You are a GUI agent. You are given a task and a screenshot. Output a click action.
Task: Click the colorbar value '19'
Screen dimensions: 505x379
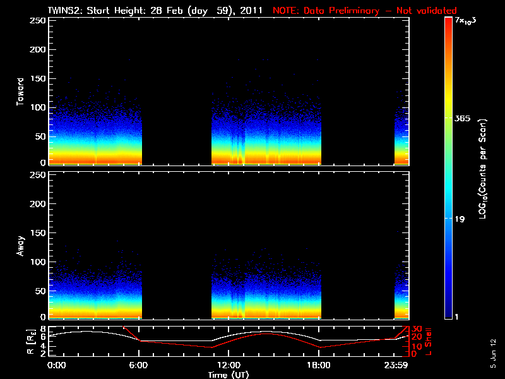click(x=460, y=219)
